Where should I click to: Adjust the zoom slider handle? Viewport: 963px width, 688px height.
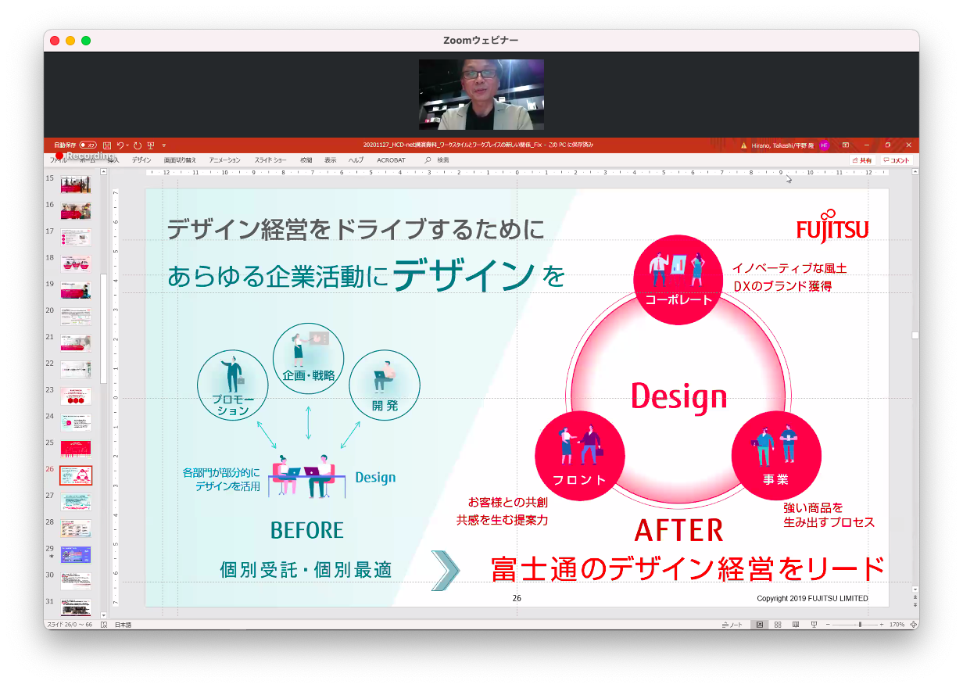click(x=860, y=625)
